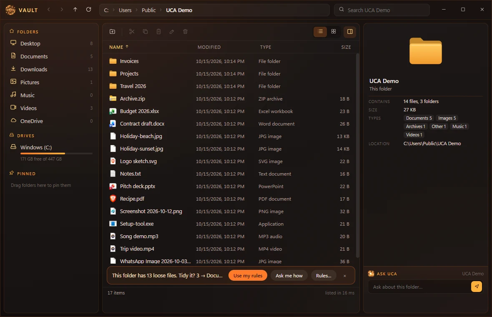Click the location path C:\Users\Public\UCA Demo
This screenshot has width=492, height=317.
pos(432,143)
